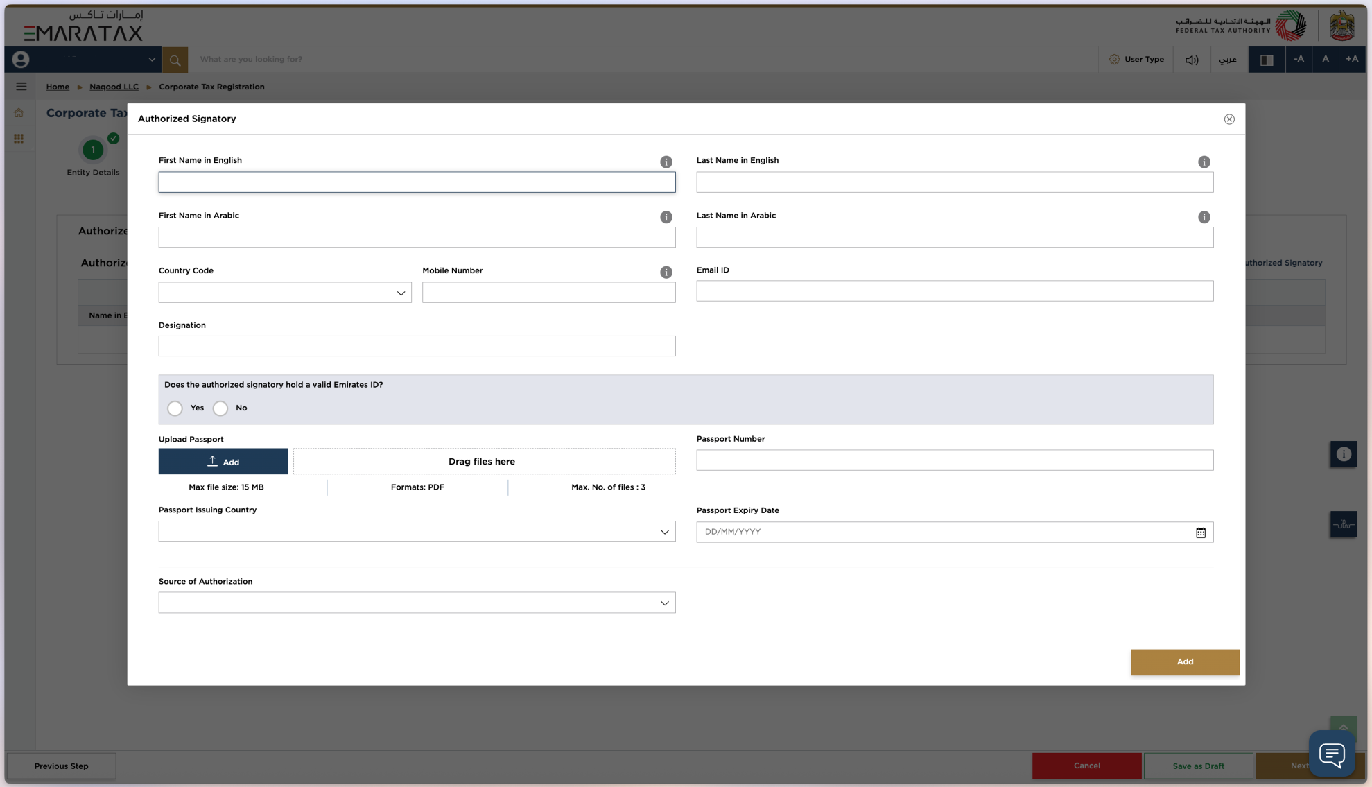Open the chat support bubble
The width and height of the screenshot is (1372, 787).
pos(1331,754)
